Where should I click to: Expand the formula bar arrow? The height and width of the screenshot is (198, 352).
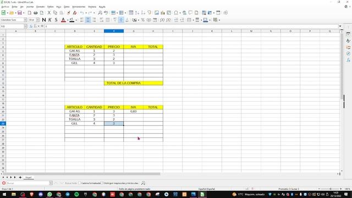340,26
